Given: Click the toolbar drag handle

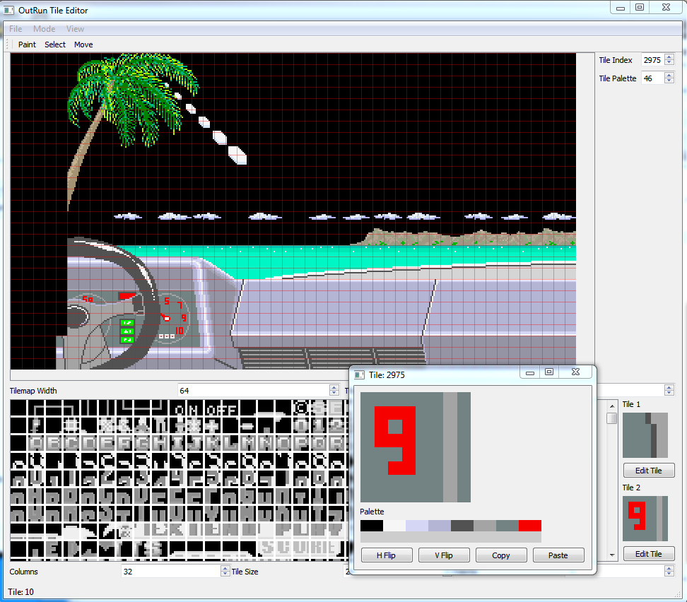Looking at the screenshot, I should tap(7, 45).
